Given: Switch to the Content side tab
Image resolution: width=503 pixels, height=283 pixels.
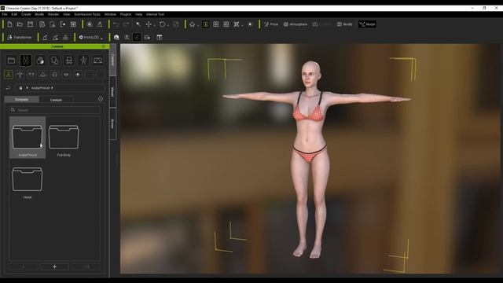Looking at the screenshot, I should pos(112,60).
